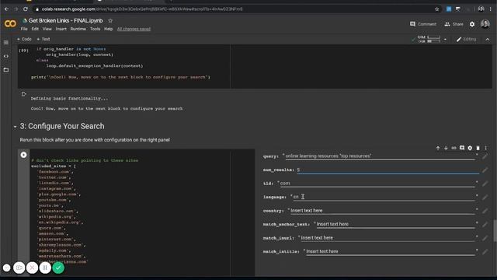Cancel recording with red X button

pyautogui.click(x=32, y=268)
